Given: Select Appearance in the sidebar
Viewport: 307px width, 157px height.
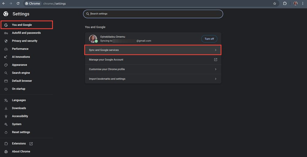Looking at the screenshot, I should click(x=19, y=65).
